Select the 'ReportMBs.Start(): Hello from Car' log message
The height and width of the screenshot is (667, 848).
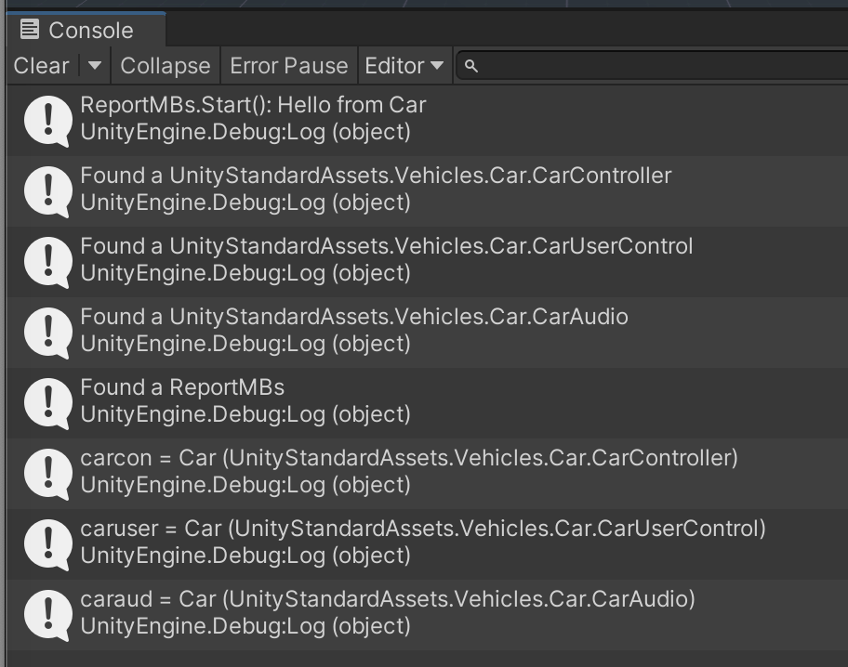point(253,105)
